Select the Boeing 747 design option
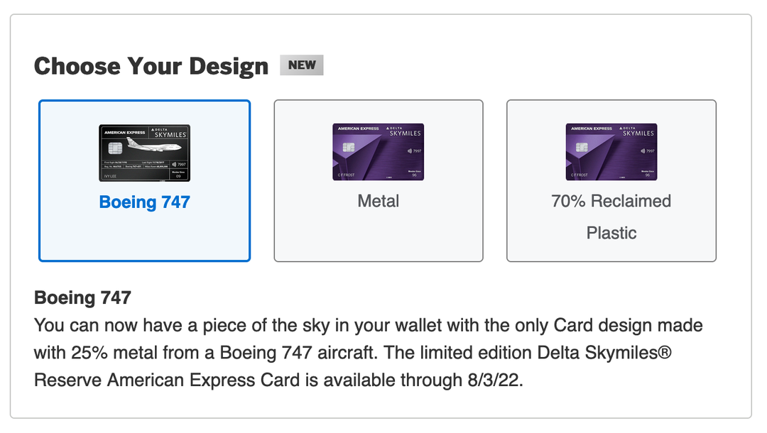The width and height of the screenshot is (767, 433). pos(144,180)
